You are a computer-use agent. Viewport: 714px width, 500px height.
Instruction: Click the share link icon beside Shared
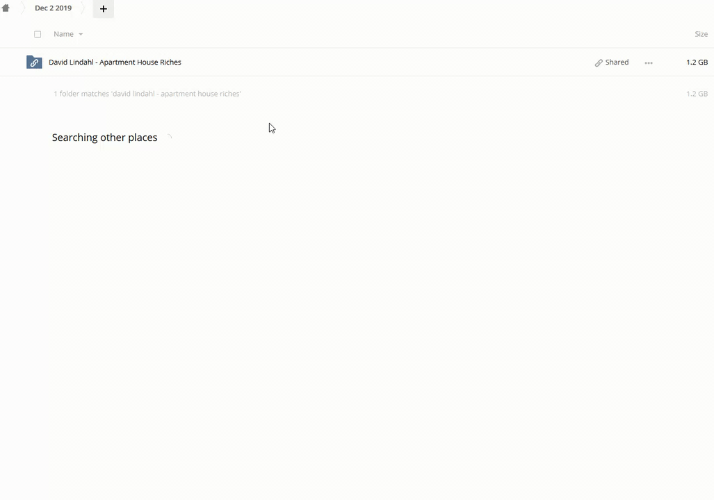599,62
